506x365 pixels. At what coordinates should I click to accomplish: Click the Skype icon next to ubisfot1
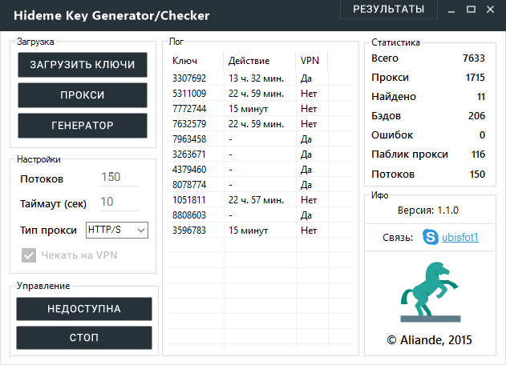point(429,238)
